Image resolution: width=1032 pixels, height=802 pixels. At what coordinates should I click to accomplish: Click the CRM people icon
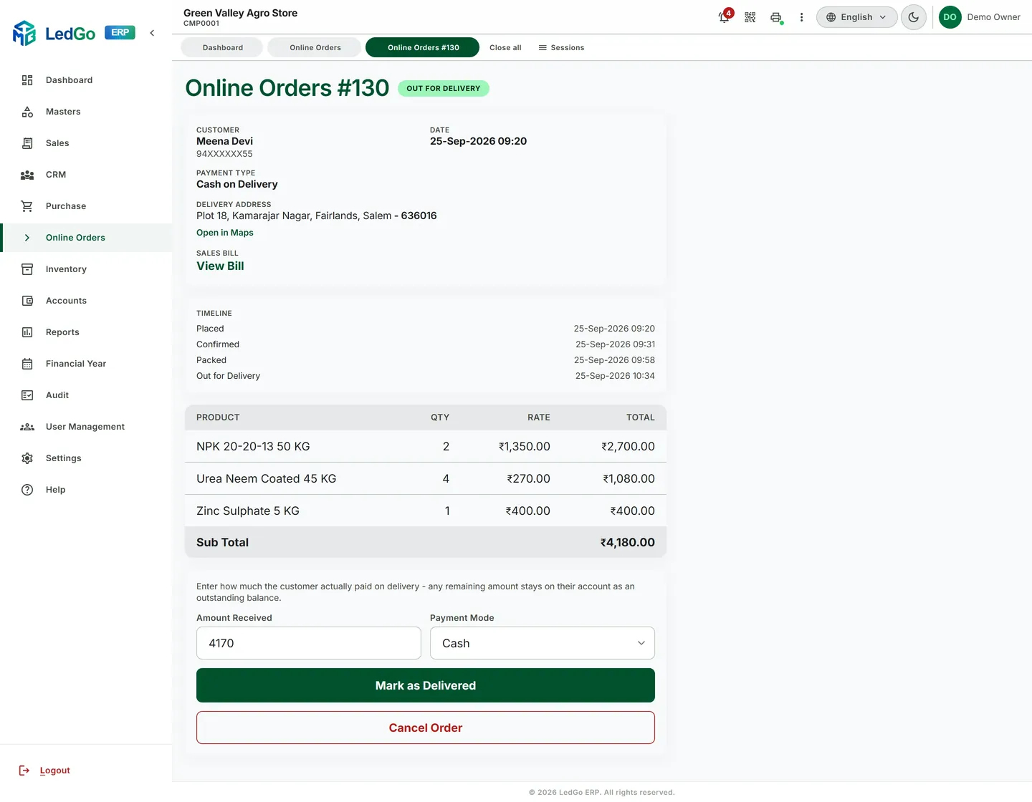[27, 175]
